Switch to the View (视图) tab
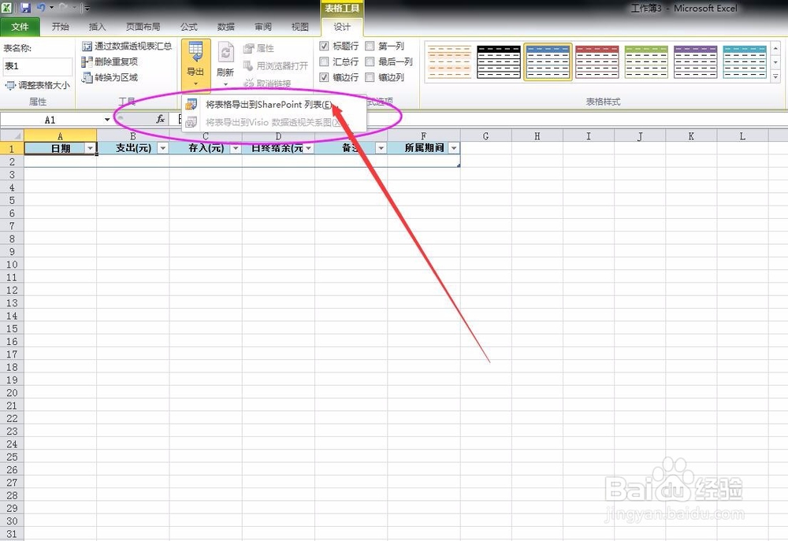 coord(300,27)
